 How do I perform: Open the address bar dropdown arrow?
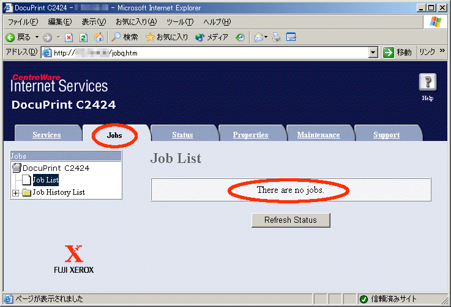[x=373, y=53]
